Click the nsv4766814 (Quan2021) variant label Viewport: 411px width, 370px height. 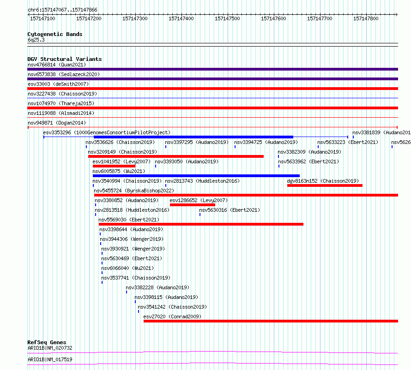pos(57,65)
